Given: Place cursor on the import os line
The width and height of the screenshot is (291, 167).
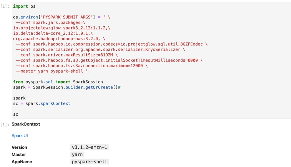Looking at the screenshot, I should coord(24,6).
